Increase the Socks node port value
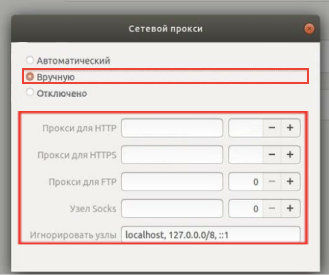 (x=291, y=208)
